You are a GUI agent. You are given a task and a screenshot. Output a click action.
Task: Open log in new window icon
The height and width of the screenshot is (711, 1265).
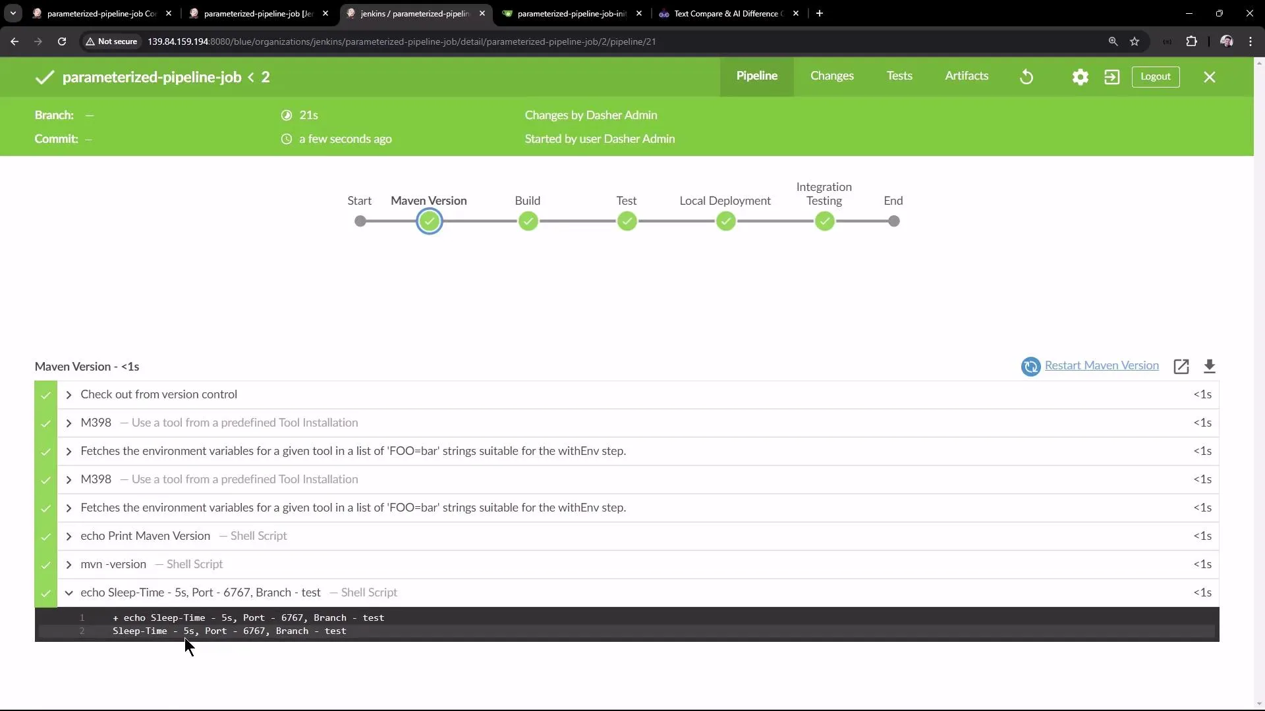point(1182,367)
